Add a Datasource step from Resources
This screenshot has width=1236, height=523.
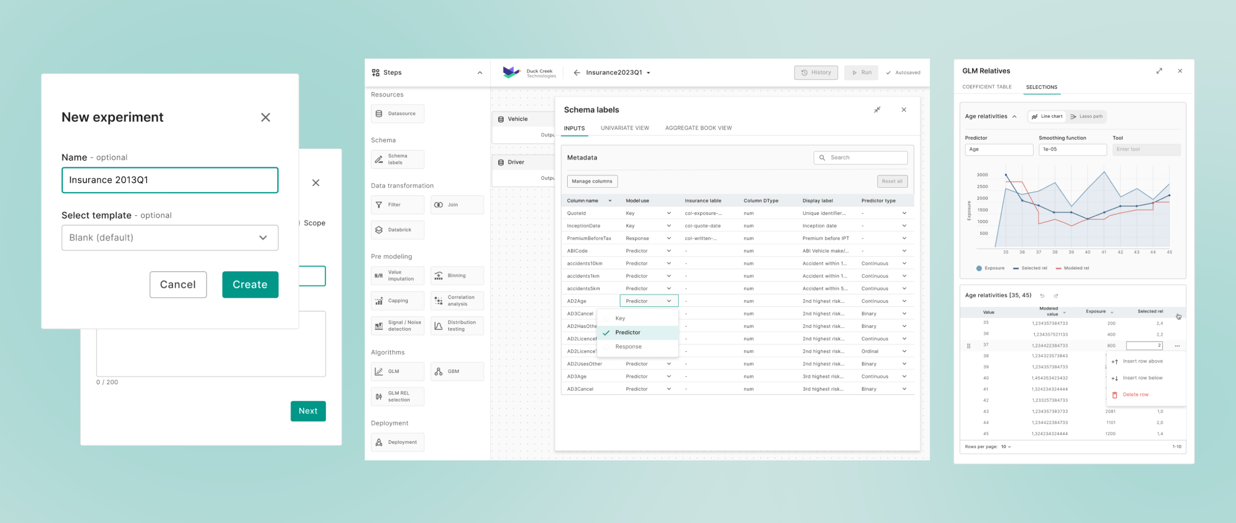click(x=397, y=114)
